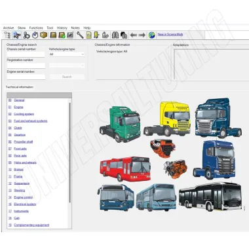Click the stopwatch toolbar icon

[35, 35]
